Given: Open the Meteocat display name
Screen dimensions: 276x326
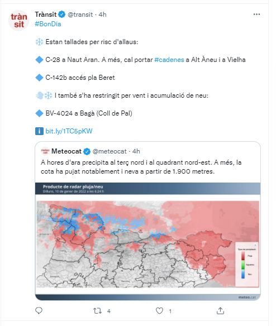Looking at the screenshot, I should tap(66, 151).
